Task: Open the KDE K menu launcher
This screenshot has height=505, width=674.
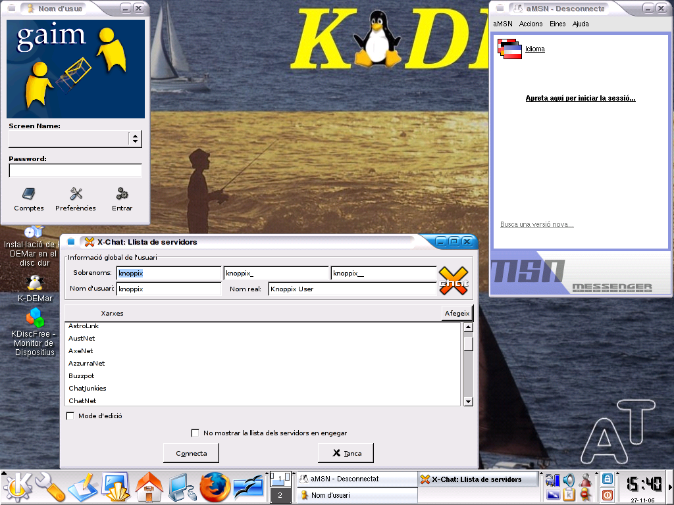Action: [17, 487]
